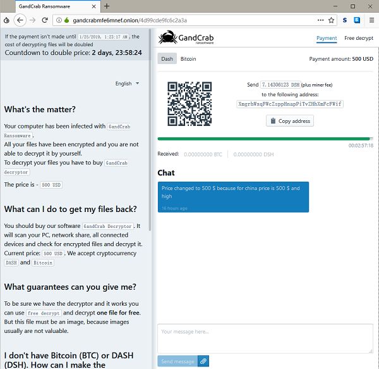
Task: Click the NoScript S extension icon
Action: tap(345, 20)
